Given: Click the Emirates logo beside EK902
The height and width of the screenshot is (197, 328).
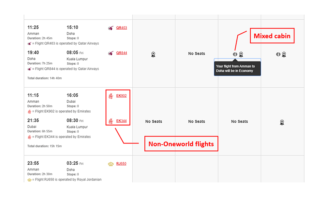Looking at the screenshot, I should (x=111, y=96).
